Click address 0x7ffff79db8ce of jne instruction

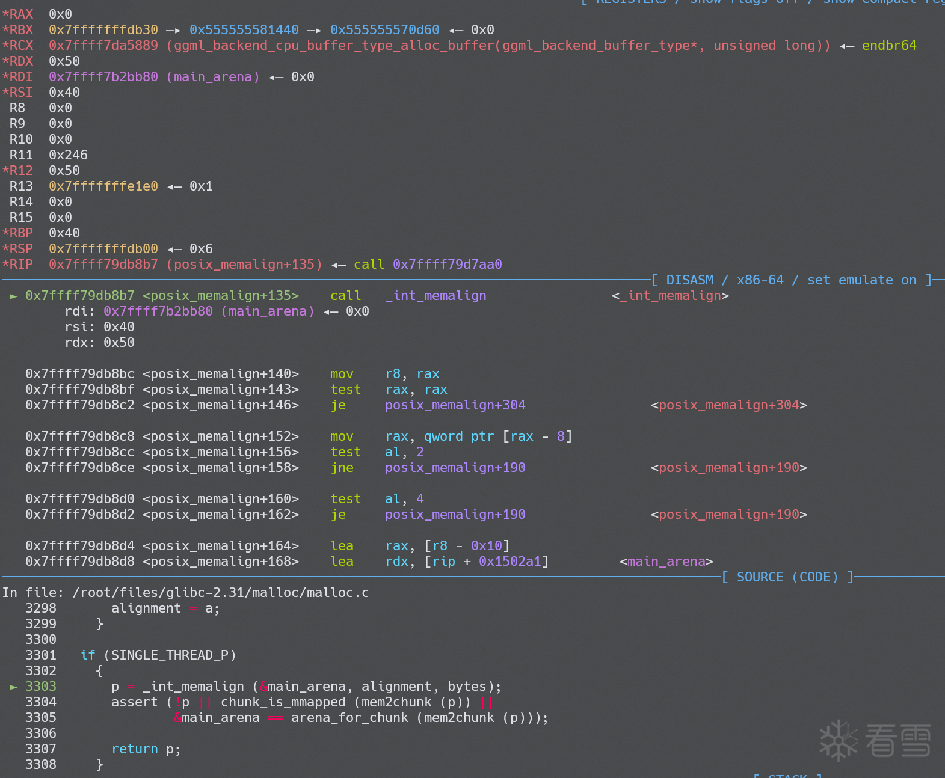(x=80, y=467)
